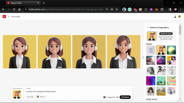Click Upload your image button
184x103 pixels.
[x=166, y=34]
